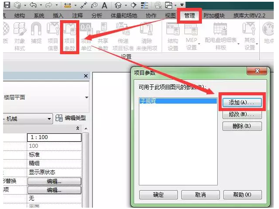This screenshot has height=209, width=279.
Task: Switch to the 附加模块 ribbon tab
Action: coord(214,16)
